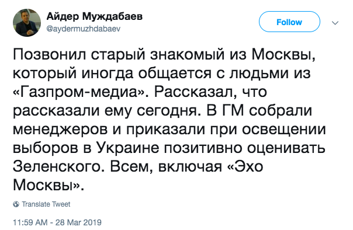Screen dimensions: 353x230
Task: Click the @aydermuzhdabaev handle
Action: [84, 29]
